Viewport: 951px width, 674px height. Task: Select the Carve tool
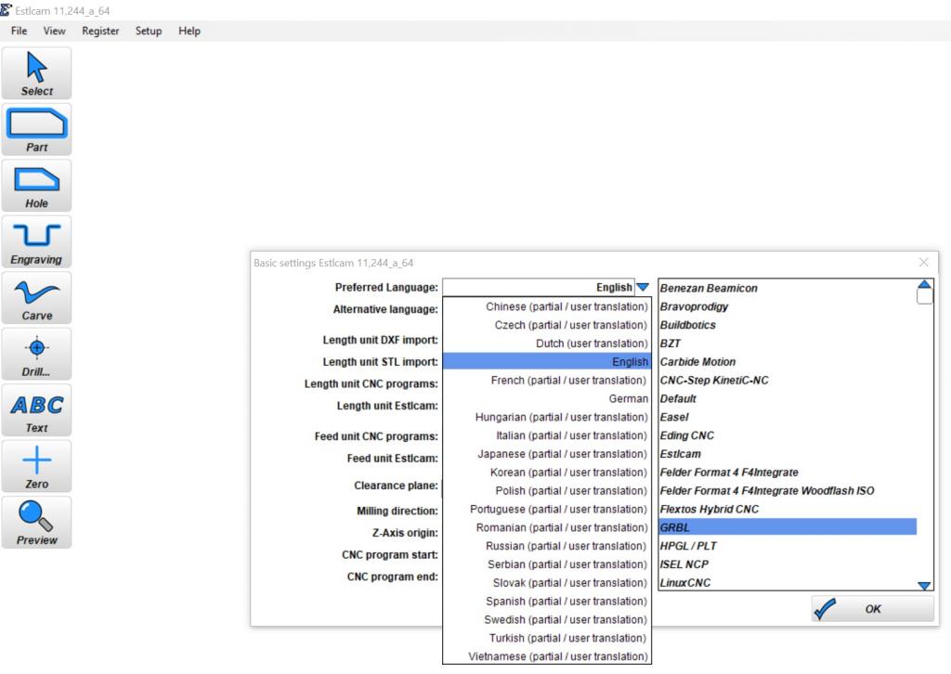click(37, 297)
